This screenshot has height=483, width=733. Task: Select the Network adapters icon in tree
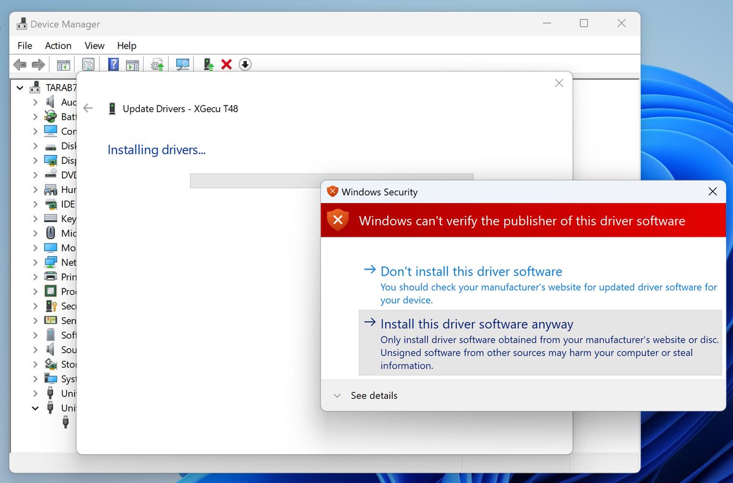pos(50,262)
